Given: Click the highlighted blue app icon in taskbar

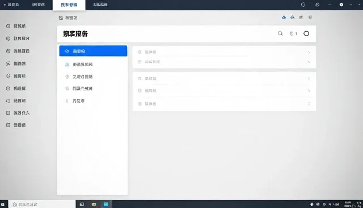Looking at the screenshot, I should click(106, 204).
